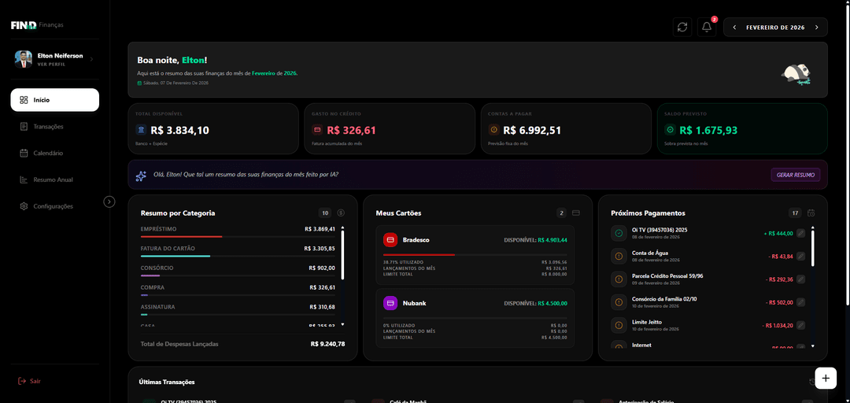Click the R$ 3.834,10 total available value

(x=179, y=130)
